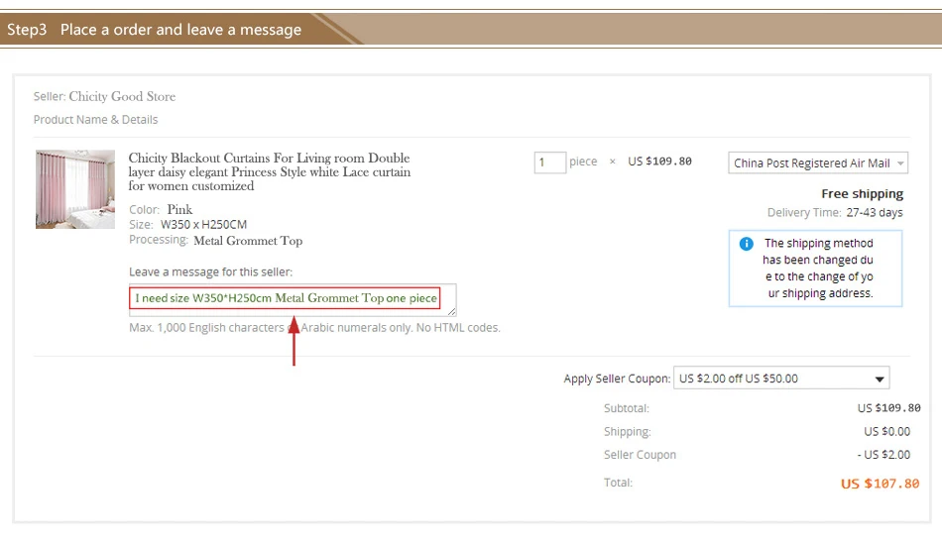The width and height of the screenshot is (942, 543).
Task: Open the China Post Registered Air Mail dropdown
Action: [x=818, y=163]
